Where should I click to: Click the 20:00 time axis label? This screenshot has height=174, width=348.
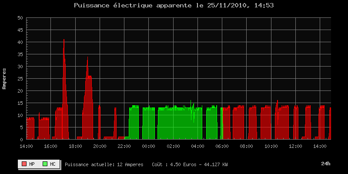point(100,146)
